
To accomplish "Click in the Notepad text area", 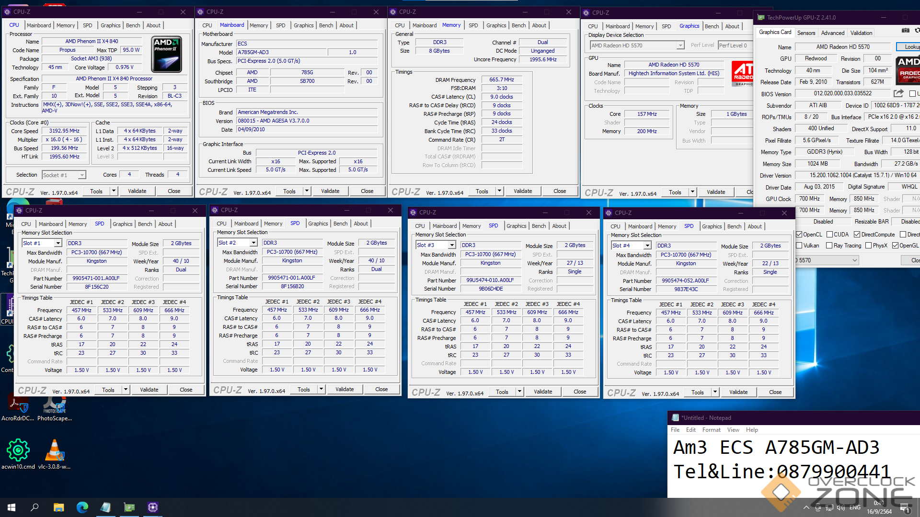I will tap(767, 460).
